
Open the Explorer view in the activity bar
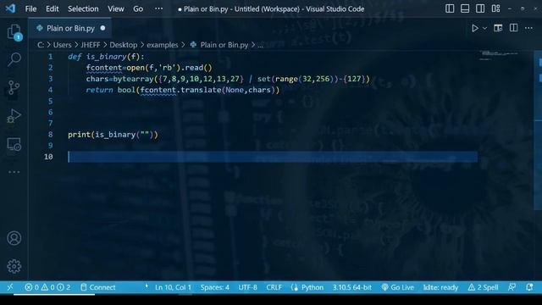14,32
